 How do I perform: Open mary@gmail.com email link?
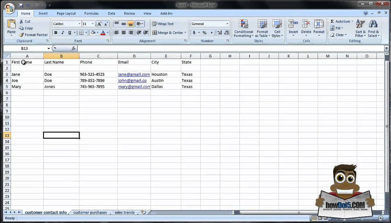tap(134, 87)
